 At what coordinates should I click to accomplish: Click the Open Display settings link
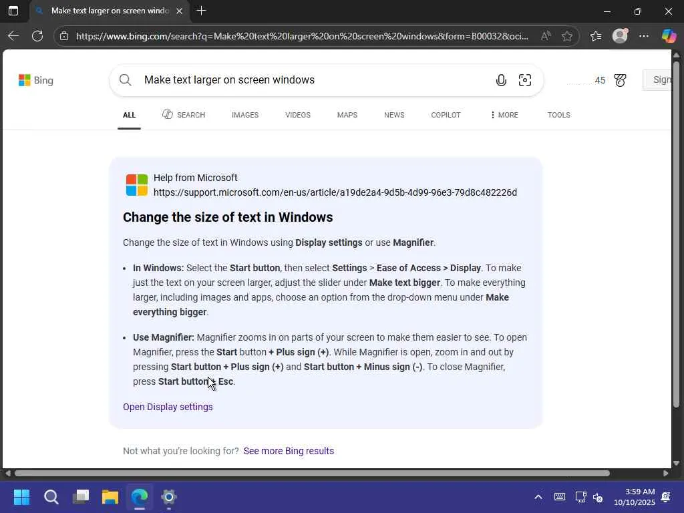(x=168, y=407)
